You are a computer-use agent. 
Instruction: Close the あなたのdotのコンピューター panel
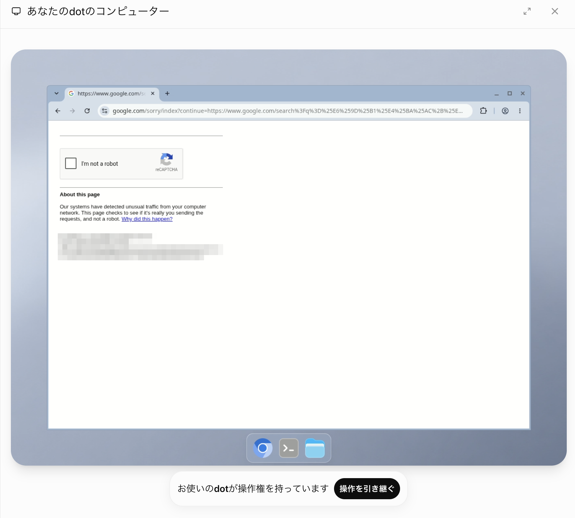click(x=555, y=11)
